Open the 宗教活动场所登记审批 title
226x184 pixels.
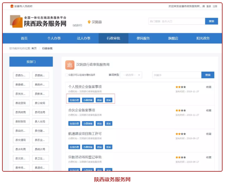85,157
